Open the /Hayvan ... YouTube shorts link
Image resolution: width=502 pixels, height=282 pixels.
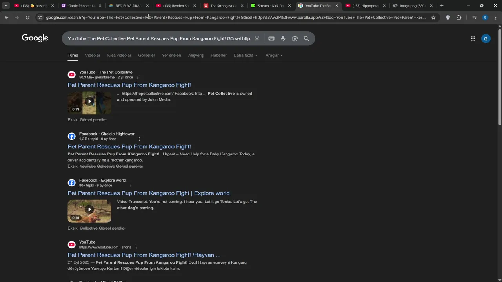[144, 255]
